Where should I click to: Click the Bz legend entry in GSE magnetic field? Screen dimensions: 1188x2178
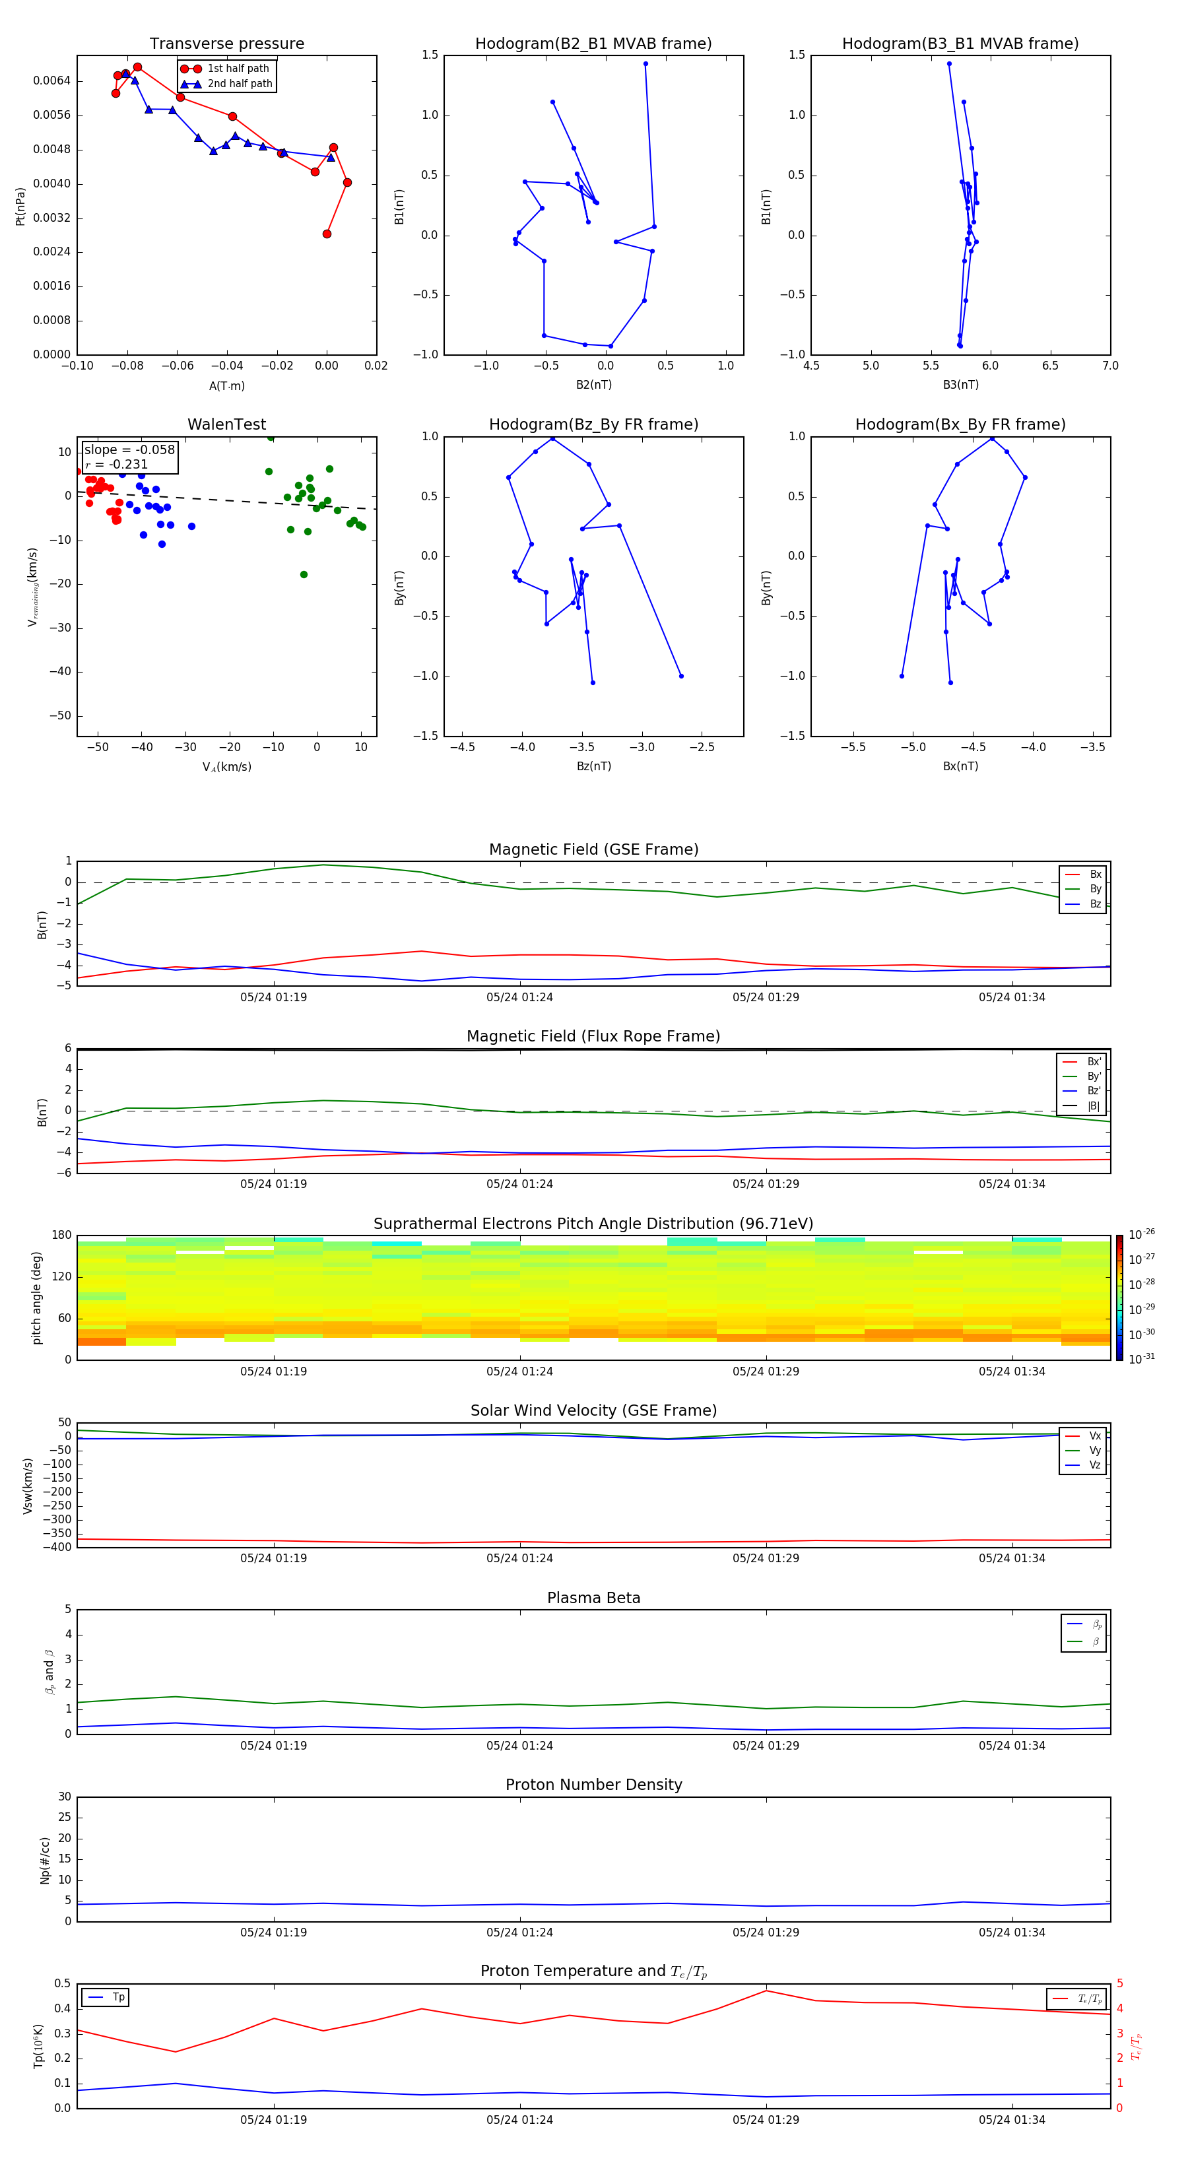[x=1084, y=904]
